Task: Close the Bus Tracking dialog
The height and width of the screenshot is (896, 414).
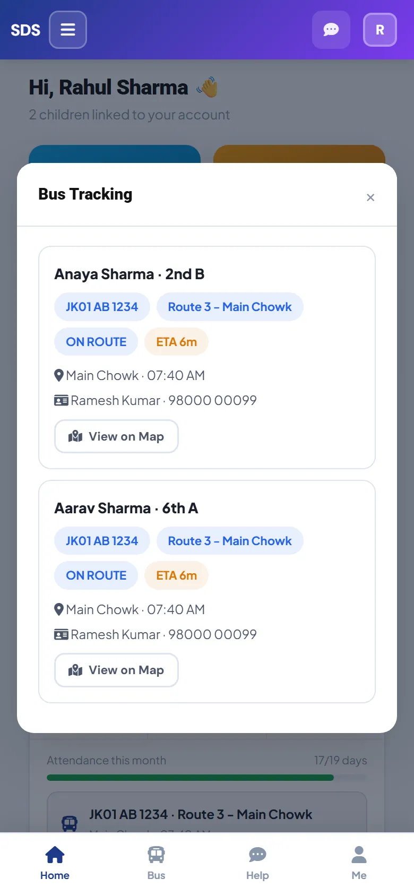Action: click(370, 197)
